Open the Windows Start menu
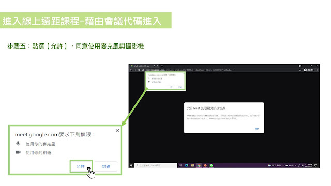Image resolution: width=331 pixels, height=186 pixels. [x=131, y=165]
